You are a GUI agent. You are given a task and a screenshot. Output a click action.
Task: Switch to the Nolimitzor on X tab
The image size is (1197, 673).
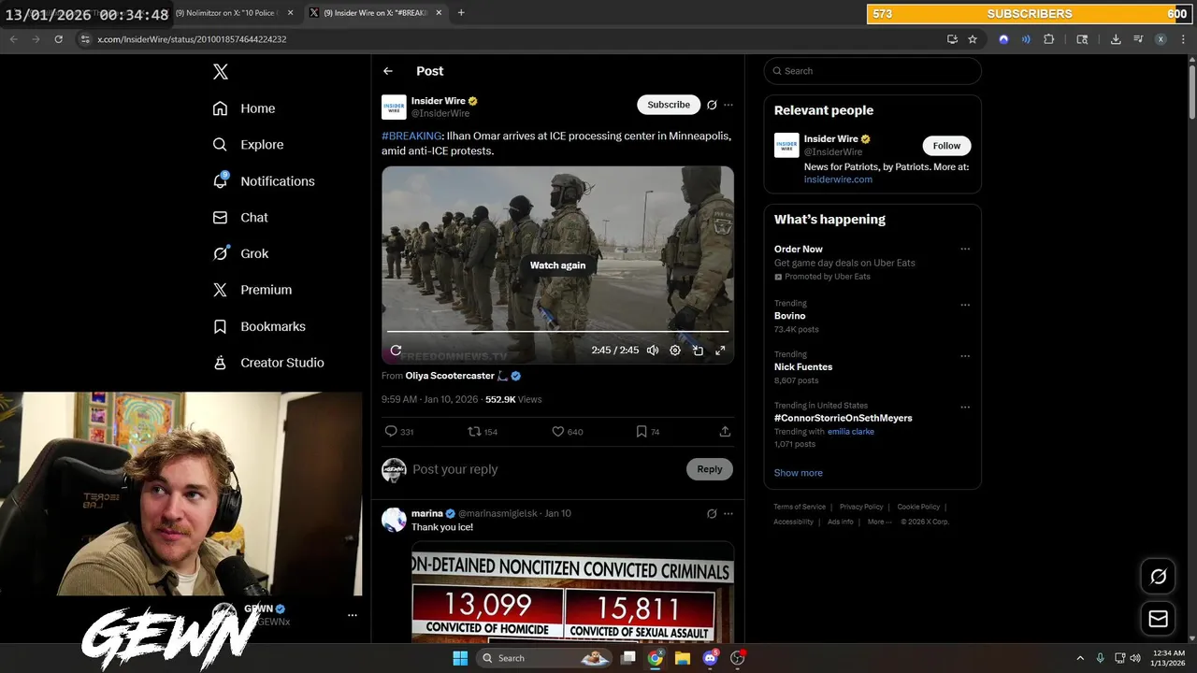[234, 13]
